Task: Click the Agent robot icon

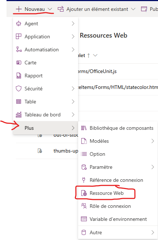Action: click(x=19, y=23)
